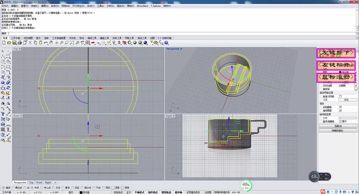The height and width of the screenshot is (194, 359).
Task: Open the Top viewport title dropdown
Action: (x=20, y=49)
